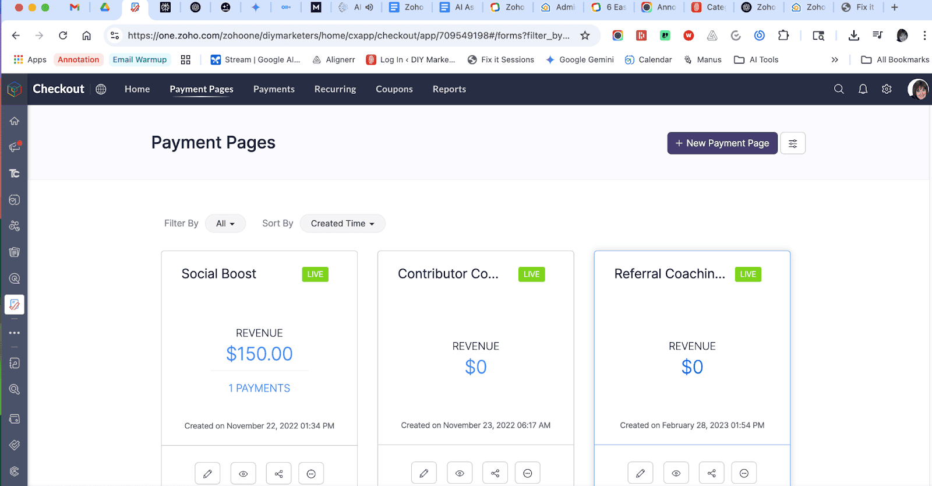Open browser home page button
Viewport: 932px width, 486px height.
[x=86, y=36]
